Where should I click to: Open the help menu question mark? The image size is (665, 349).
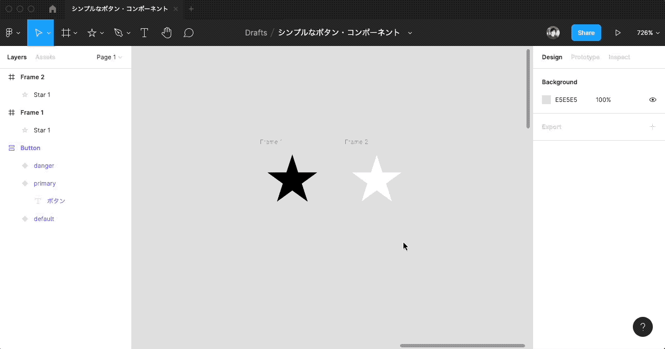click(x=642, y=327)
